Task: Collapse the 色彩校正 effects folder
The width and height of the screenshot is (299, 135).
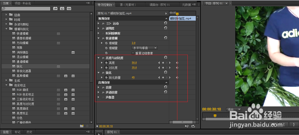Action: tap(6, 85)
